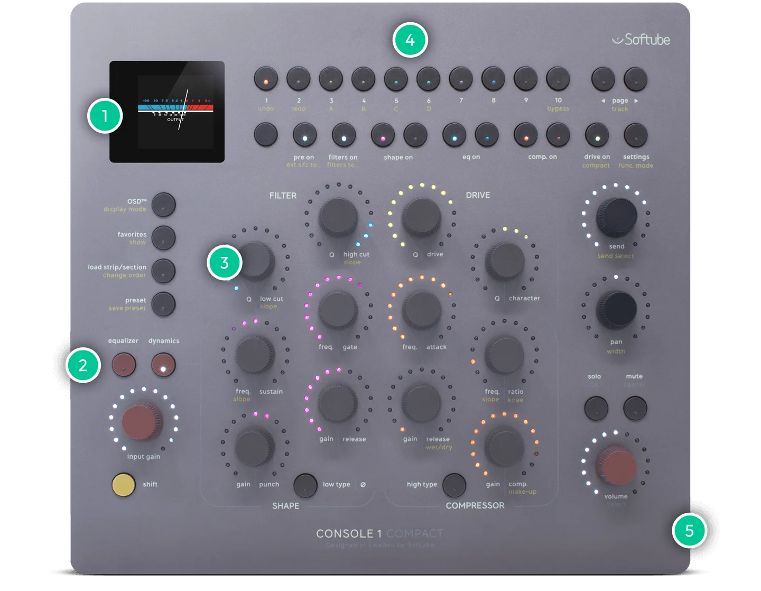Click the freq. gate knob

(338, 310)
